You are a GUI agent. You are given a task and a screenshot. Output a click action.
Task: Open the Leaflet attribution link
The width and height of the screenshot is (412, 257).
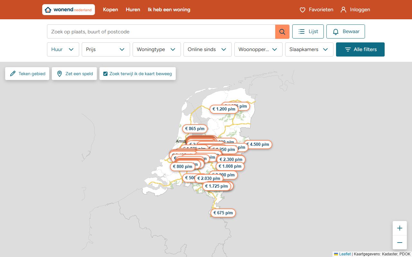point(345,254)
